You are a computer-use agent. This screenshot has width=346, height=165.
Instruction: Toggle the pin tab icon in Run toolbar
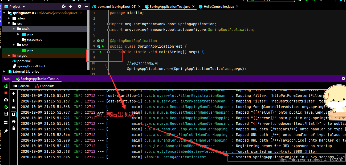[6, 131]
